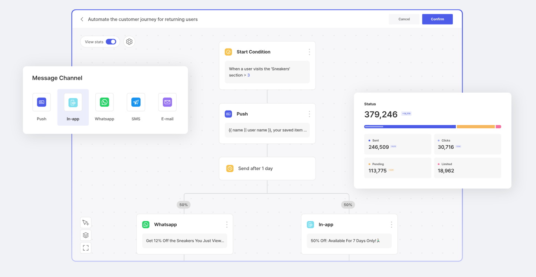Select the Push channel icon
Viewport: 536px width, 277px height.
tap(41, 102)
